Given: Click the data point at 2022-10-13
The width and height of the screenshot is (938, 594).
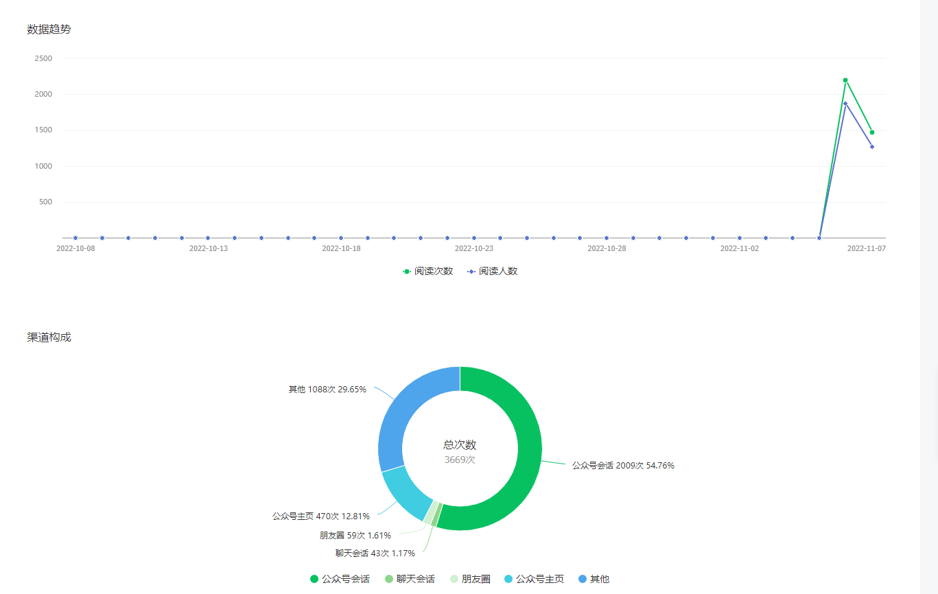Looking at the screenshot, I should 208,238.
